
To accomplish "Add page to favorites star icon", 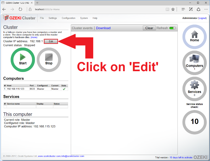I will [x=173, y=9].
